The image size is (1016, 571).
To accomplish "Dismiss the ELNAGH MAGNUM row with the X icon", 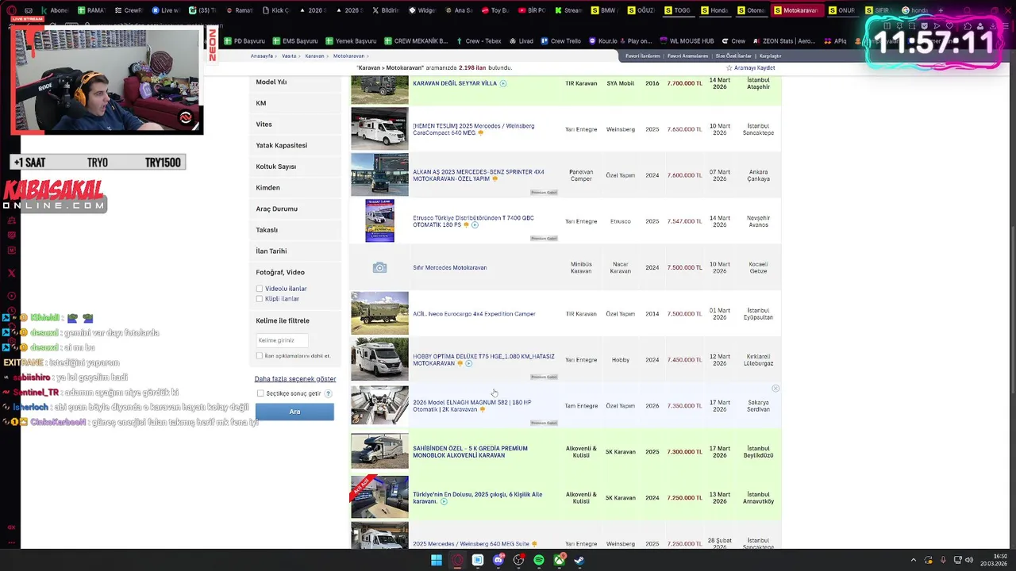I will pyautogui.click(x=775, y=389).
